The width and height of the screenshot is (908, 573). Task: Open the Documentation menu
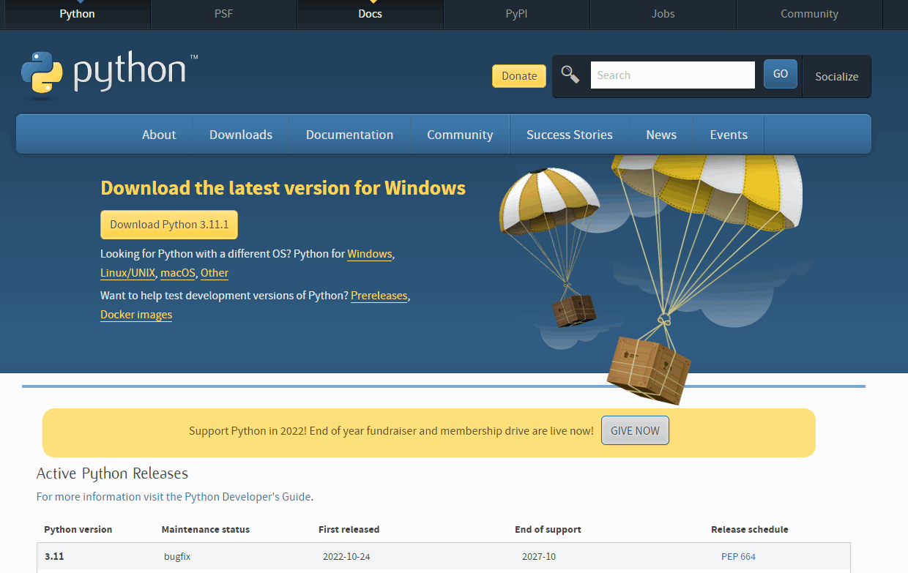pos(349,135)
